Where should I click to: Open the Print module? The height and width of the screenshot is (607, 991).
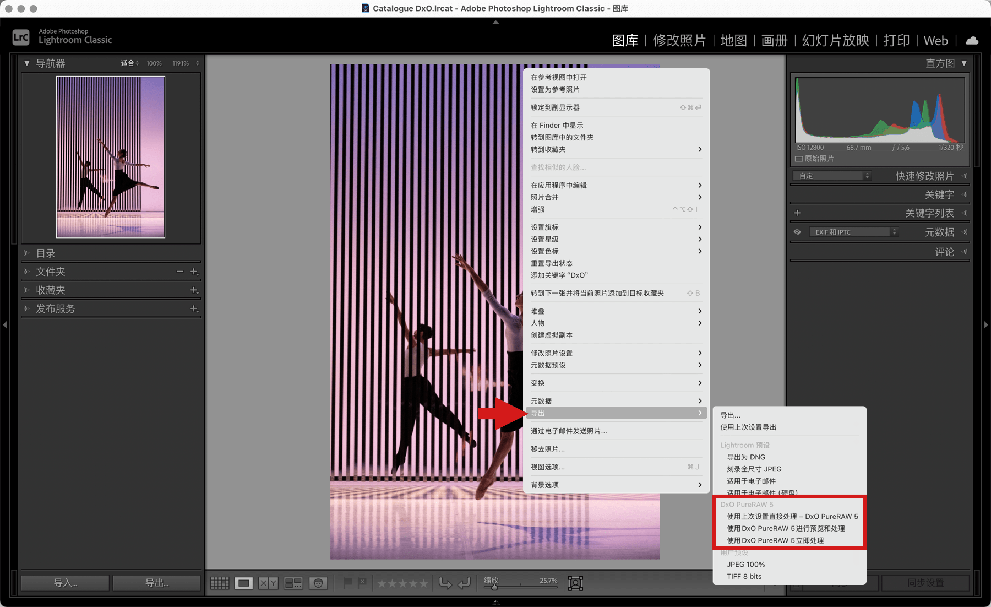[x=896, y=40]
